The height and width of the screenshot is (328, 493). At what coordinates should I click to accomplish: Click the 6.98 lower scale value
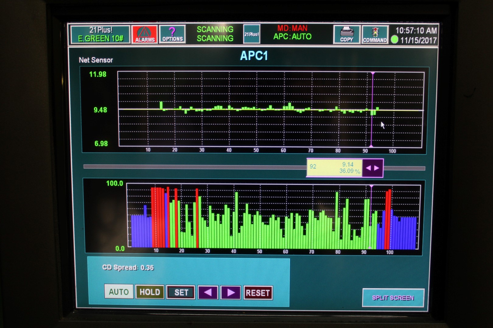(x=101, y=144)
